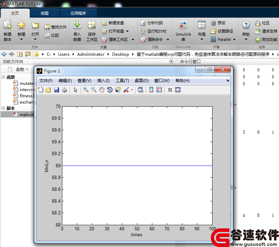279x247 pixels.
Task: Open the 查看(V) menu in Figure 1
Action: [x=84, y=81]
